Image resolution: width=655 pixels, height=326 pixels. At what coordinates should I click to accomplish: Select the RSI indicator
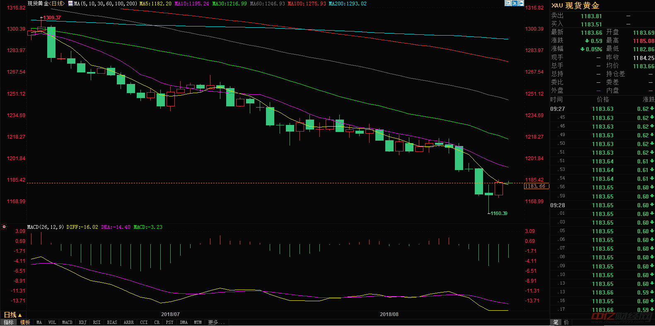pos(97,323)
